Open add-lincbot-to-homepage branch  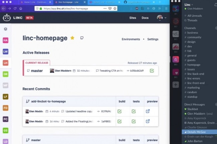48,101
